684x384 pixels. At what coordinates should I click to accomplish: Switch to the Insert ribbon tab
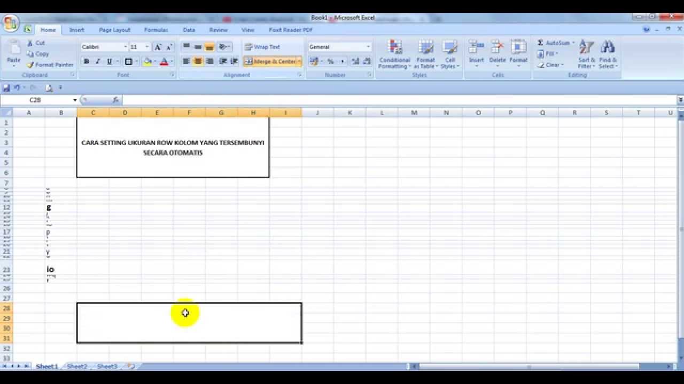[x=76, y=30]
